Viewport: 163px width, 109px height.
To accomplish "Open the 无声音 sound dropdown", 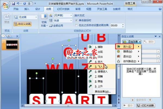I will click(71, 15).
